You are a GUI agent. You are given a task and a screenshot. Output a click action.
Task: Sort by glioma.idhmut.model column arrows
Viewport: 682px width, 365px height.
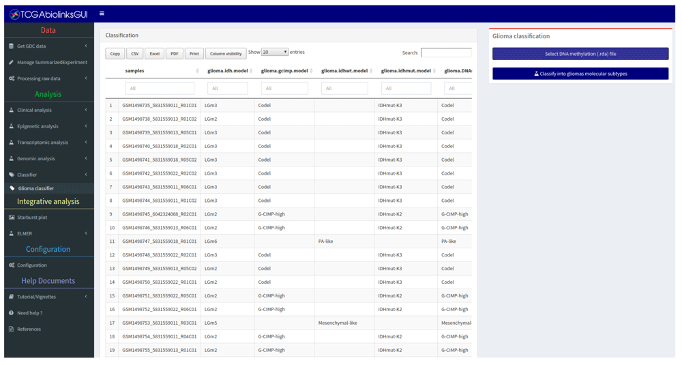pyautogui.click(x=434, y=71)
